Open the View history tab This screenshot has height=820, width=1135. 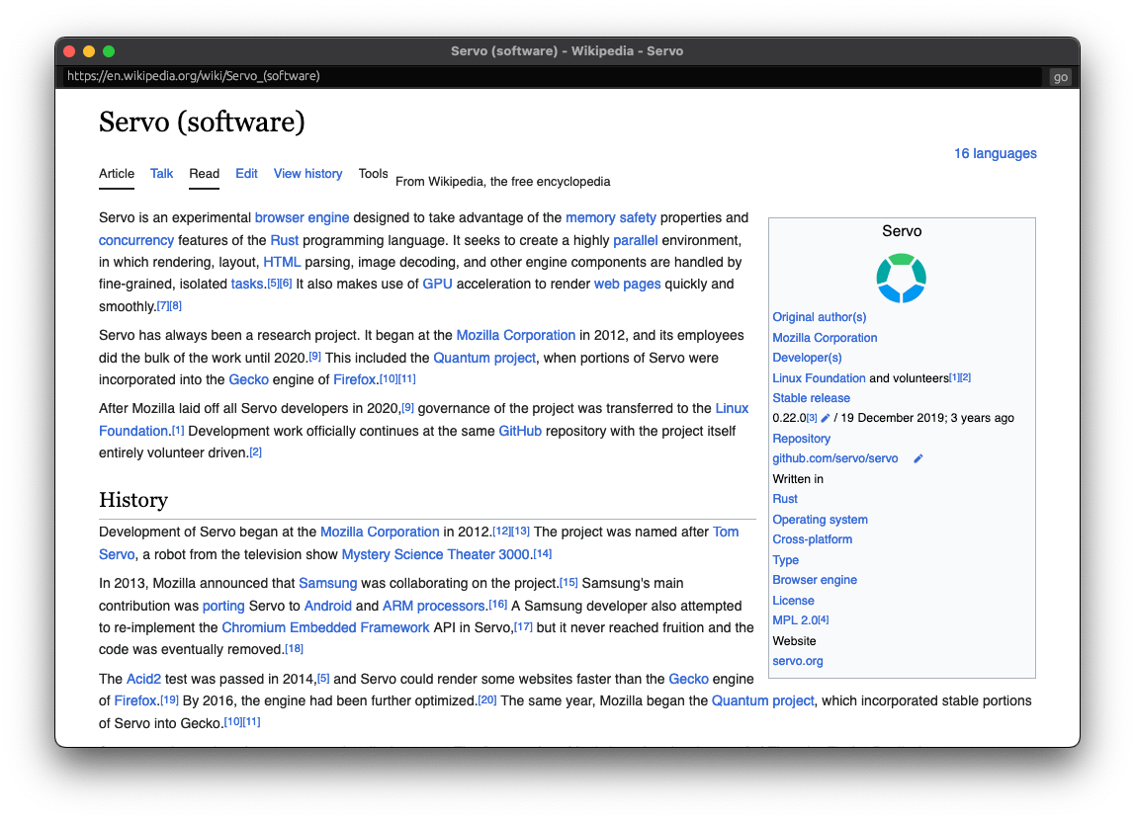(307, 174)
